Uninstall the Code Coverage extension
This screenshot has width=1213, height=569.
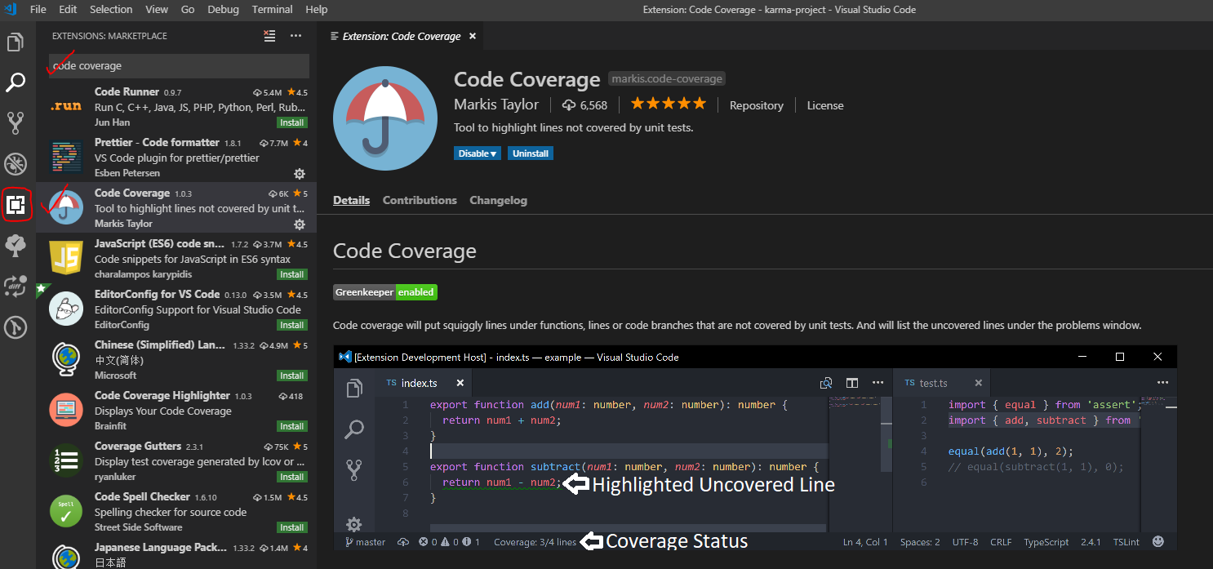(531, 153)
